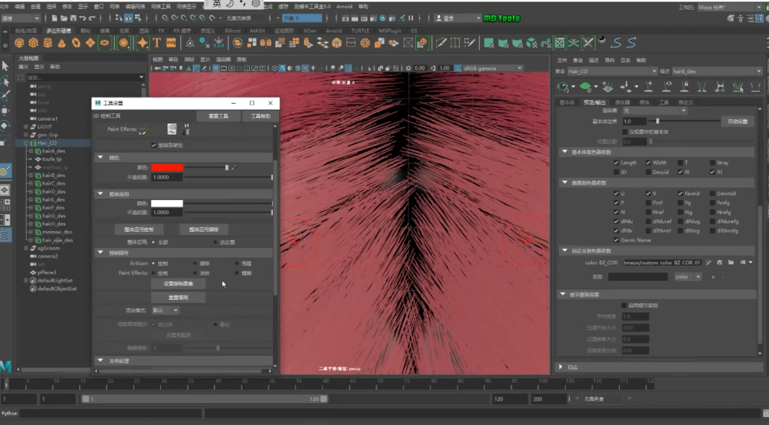Click the polygon text T shelf icon

coord(157,43)
